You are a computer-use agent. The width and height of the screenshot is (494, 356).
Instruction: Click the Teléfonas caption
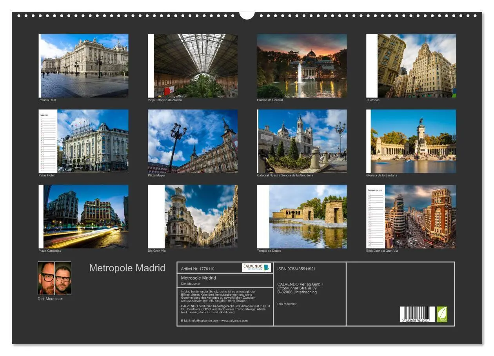point(373,100)
